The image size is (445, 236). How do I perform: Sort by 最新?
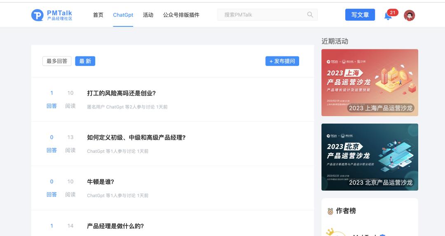pos(85,61)
